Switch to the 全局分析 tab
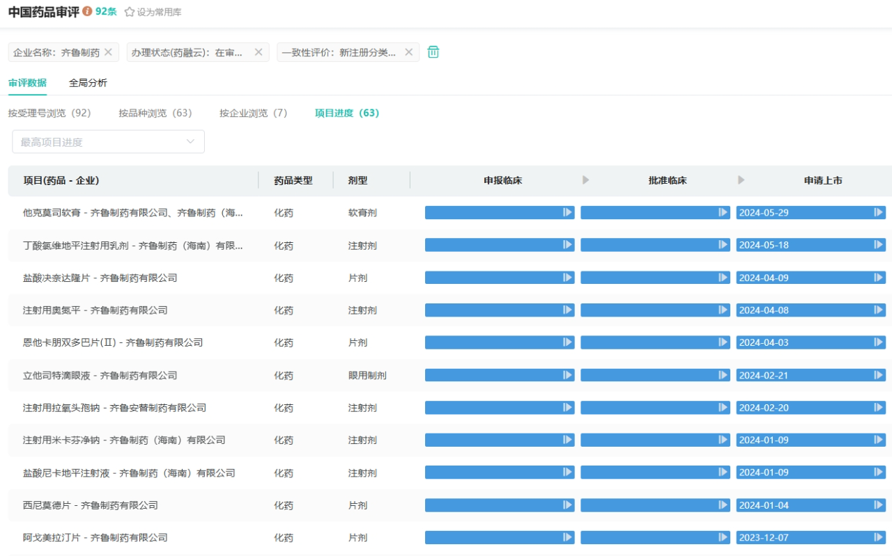The width and height of the screenshot is (892, 556). [88, 83]
